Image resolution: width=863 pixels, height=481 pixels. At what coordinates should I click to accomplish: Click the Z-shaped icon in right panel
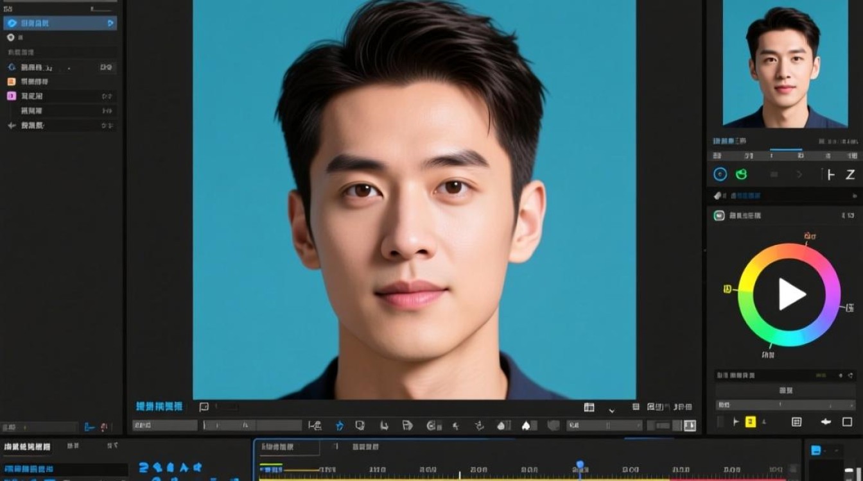(850, 174)
